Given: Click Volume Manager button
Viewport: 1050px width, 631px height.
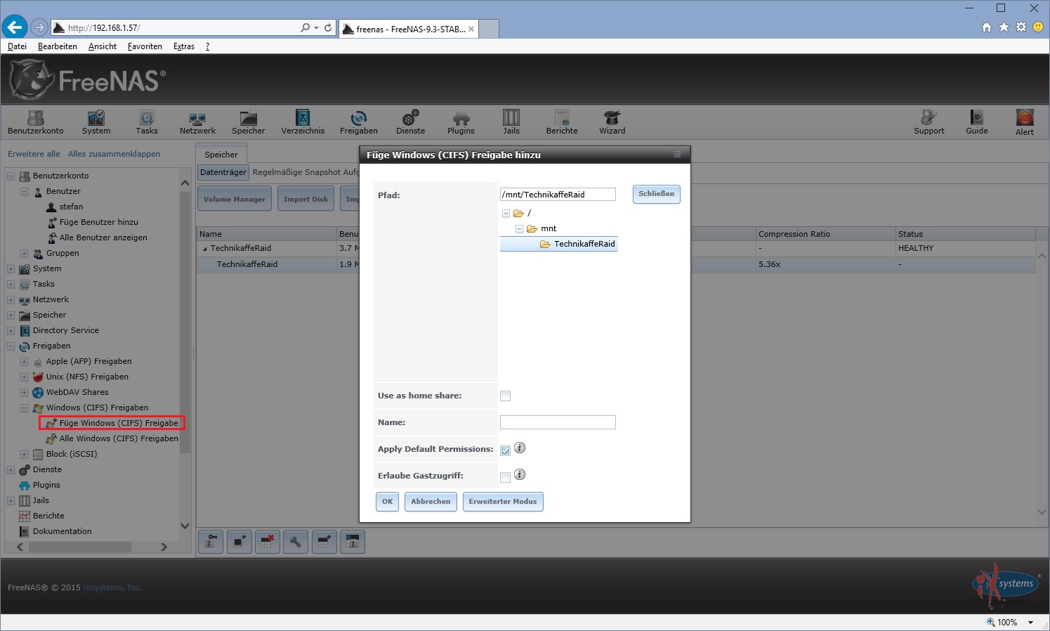Looking at the screenshot, I should [235, 200].
